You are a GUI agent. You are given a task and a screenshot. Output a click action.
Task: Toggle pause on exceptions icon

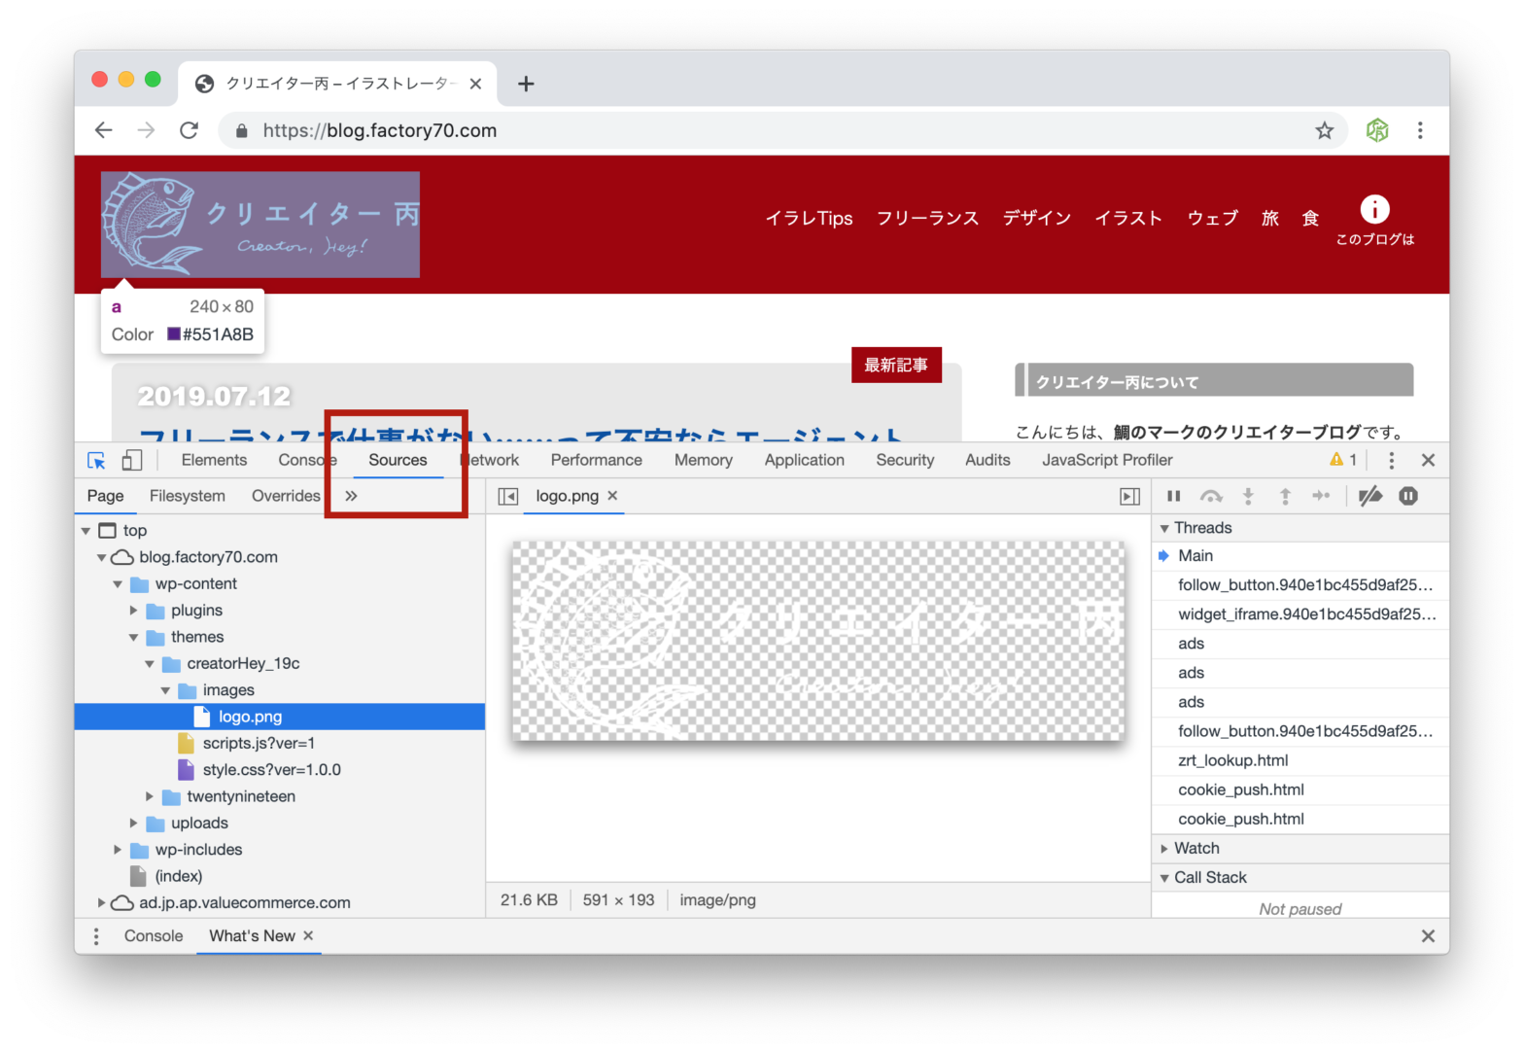tap(1408, 497)
